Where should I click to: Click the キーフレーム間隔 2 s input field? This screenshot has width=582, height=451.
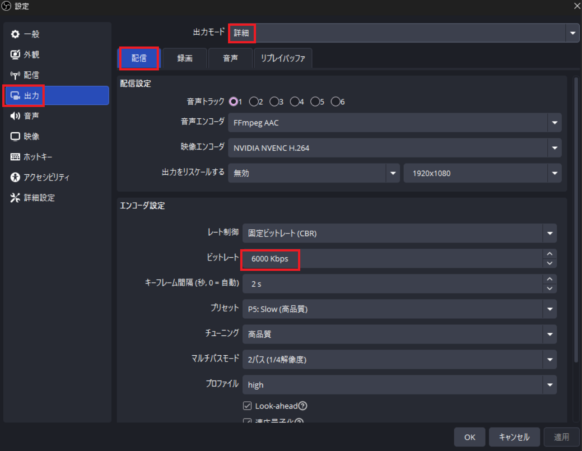pyautogui.click(x=392, y=284)
